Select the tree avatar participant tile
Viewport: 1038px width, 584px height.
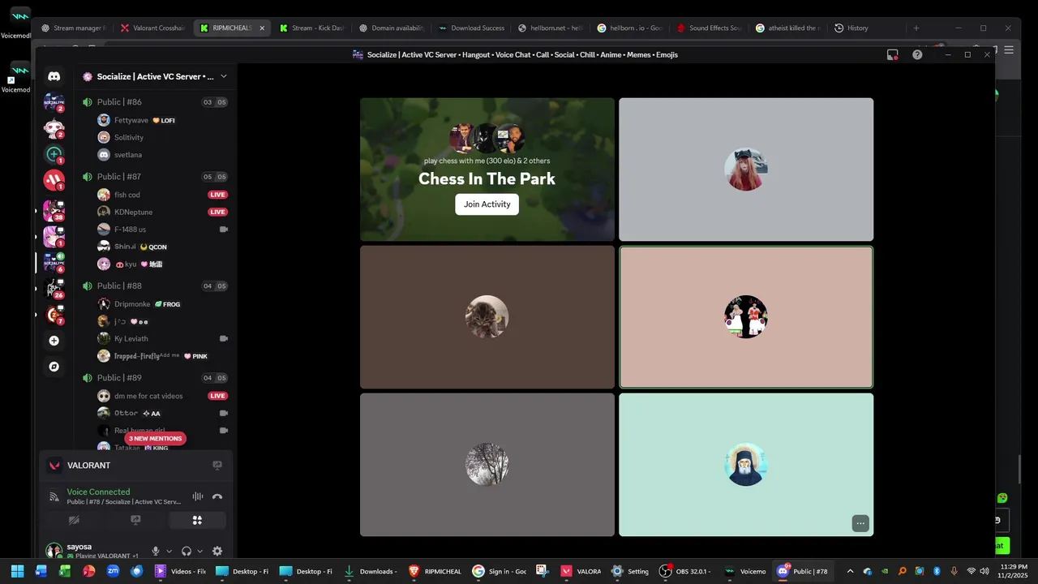point(487,465)
